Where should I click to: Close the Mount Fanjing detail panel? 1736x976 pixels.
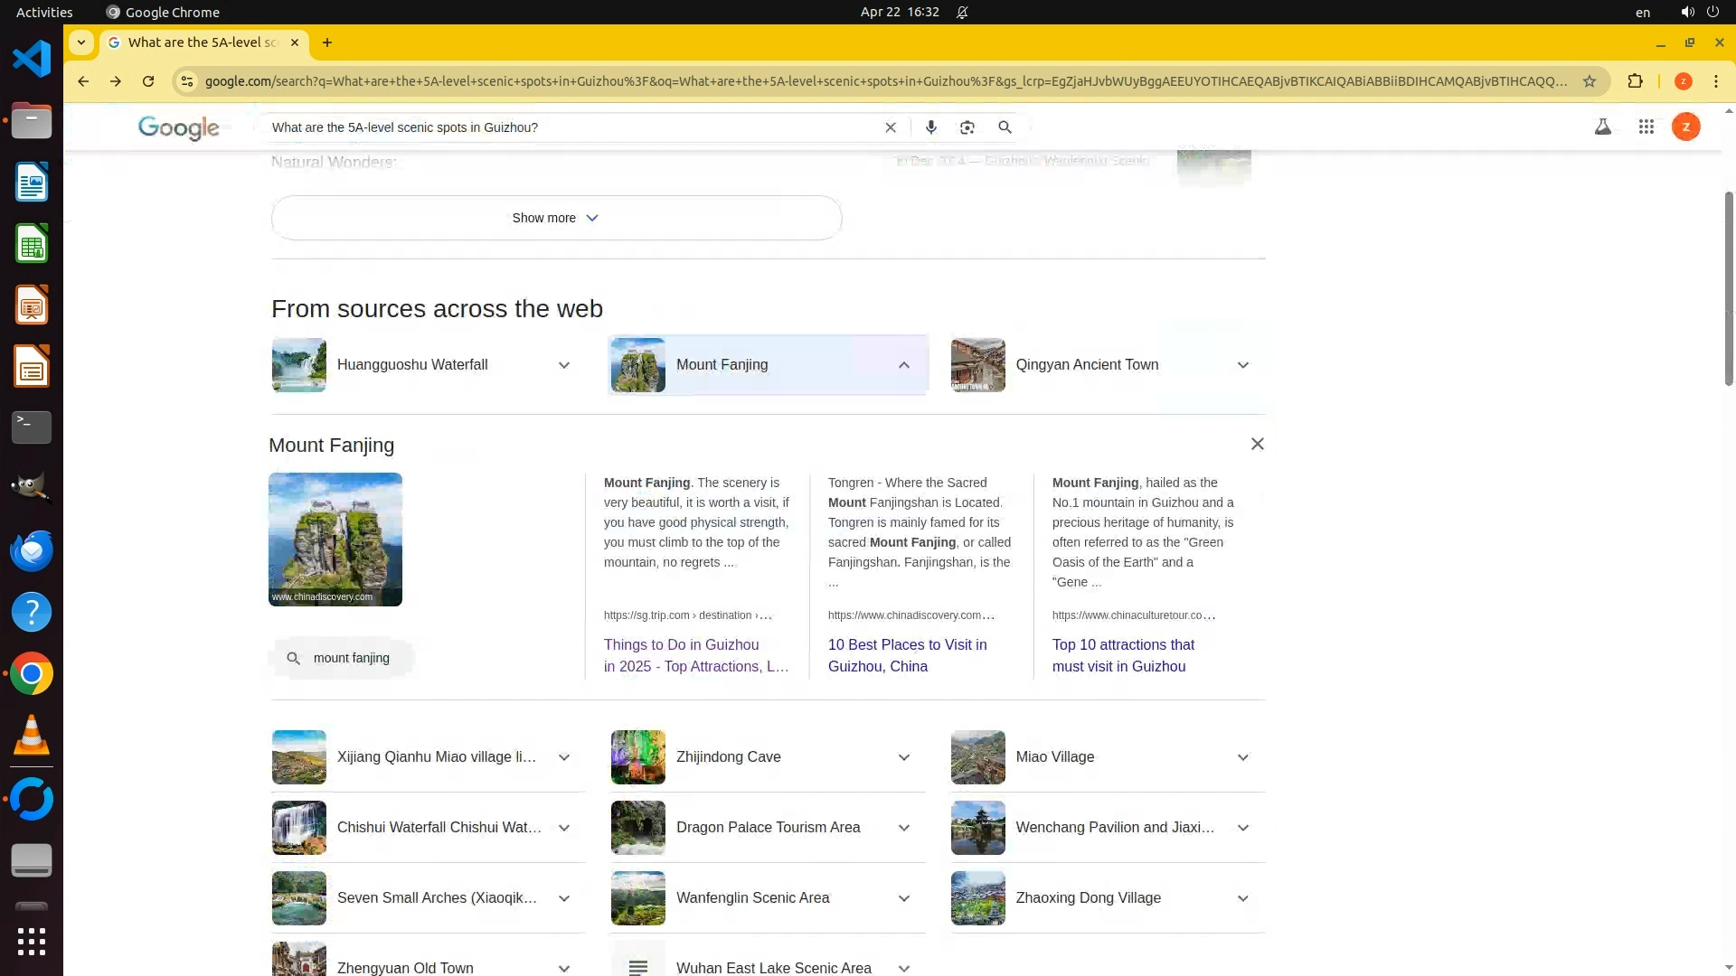1257,444
